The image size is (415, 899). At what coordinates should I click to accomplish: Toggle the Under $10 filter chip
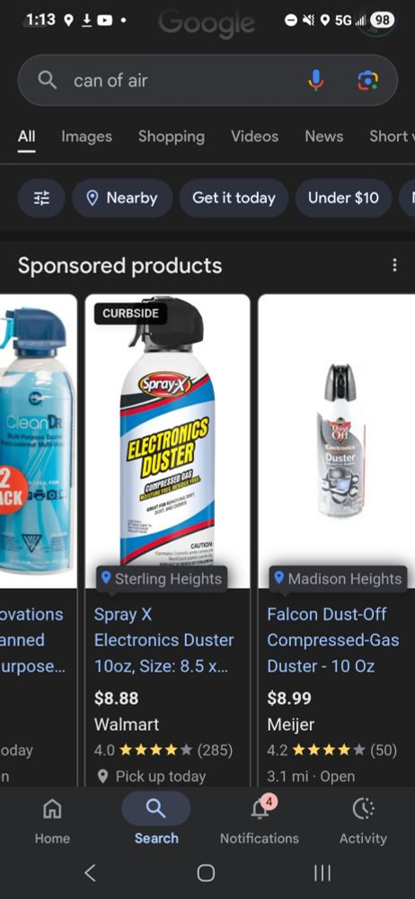pyautogui.click(x=343, y=198)
